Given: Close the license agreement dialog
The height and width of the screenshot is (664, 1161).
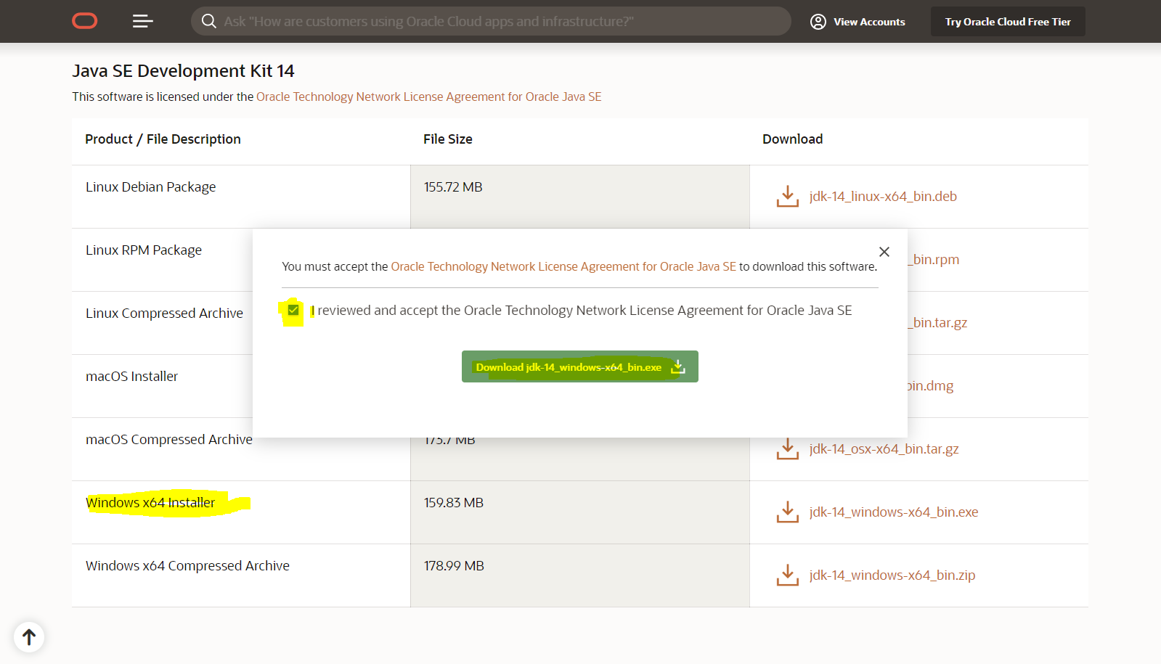Looking at the screenshot, I should 884,252.
